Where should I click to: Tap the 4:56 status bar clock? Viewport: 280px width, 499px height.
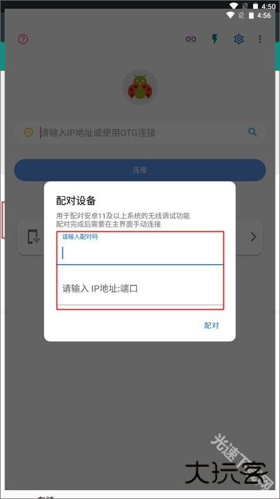264,15
